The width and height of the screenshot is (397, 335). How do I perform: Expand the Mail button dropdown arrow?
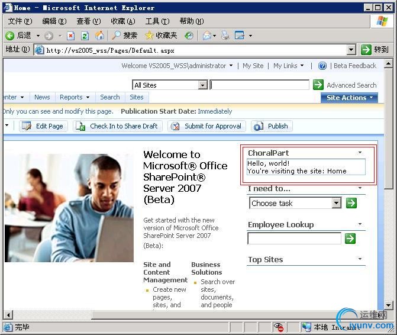click(214, 36)
